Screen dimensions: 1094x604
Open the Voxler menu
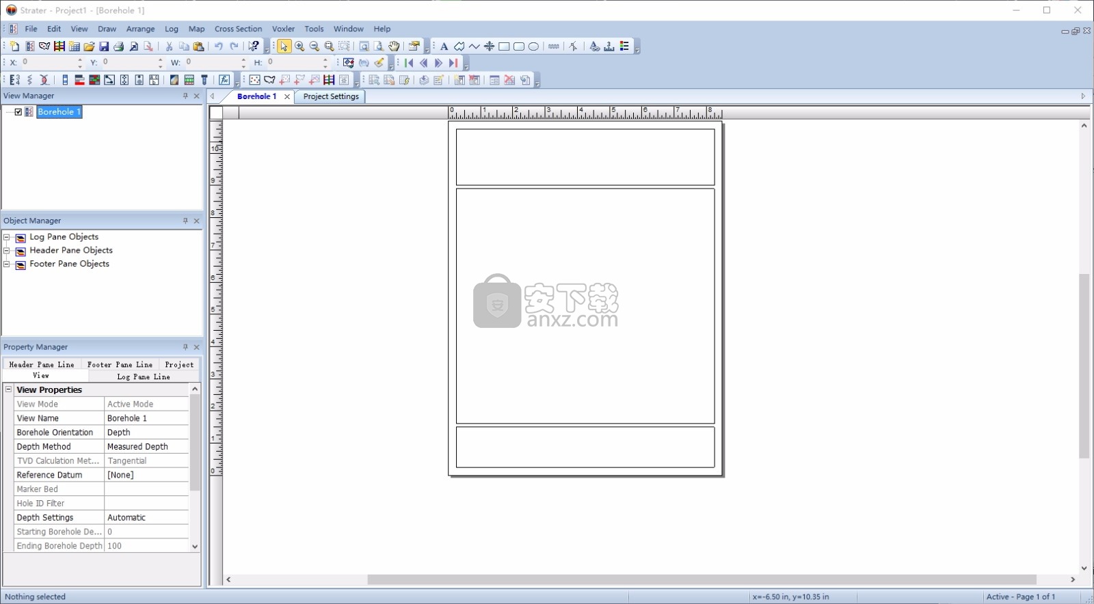283,29
